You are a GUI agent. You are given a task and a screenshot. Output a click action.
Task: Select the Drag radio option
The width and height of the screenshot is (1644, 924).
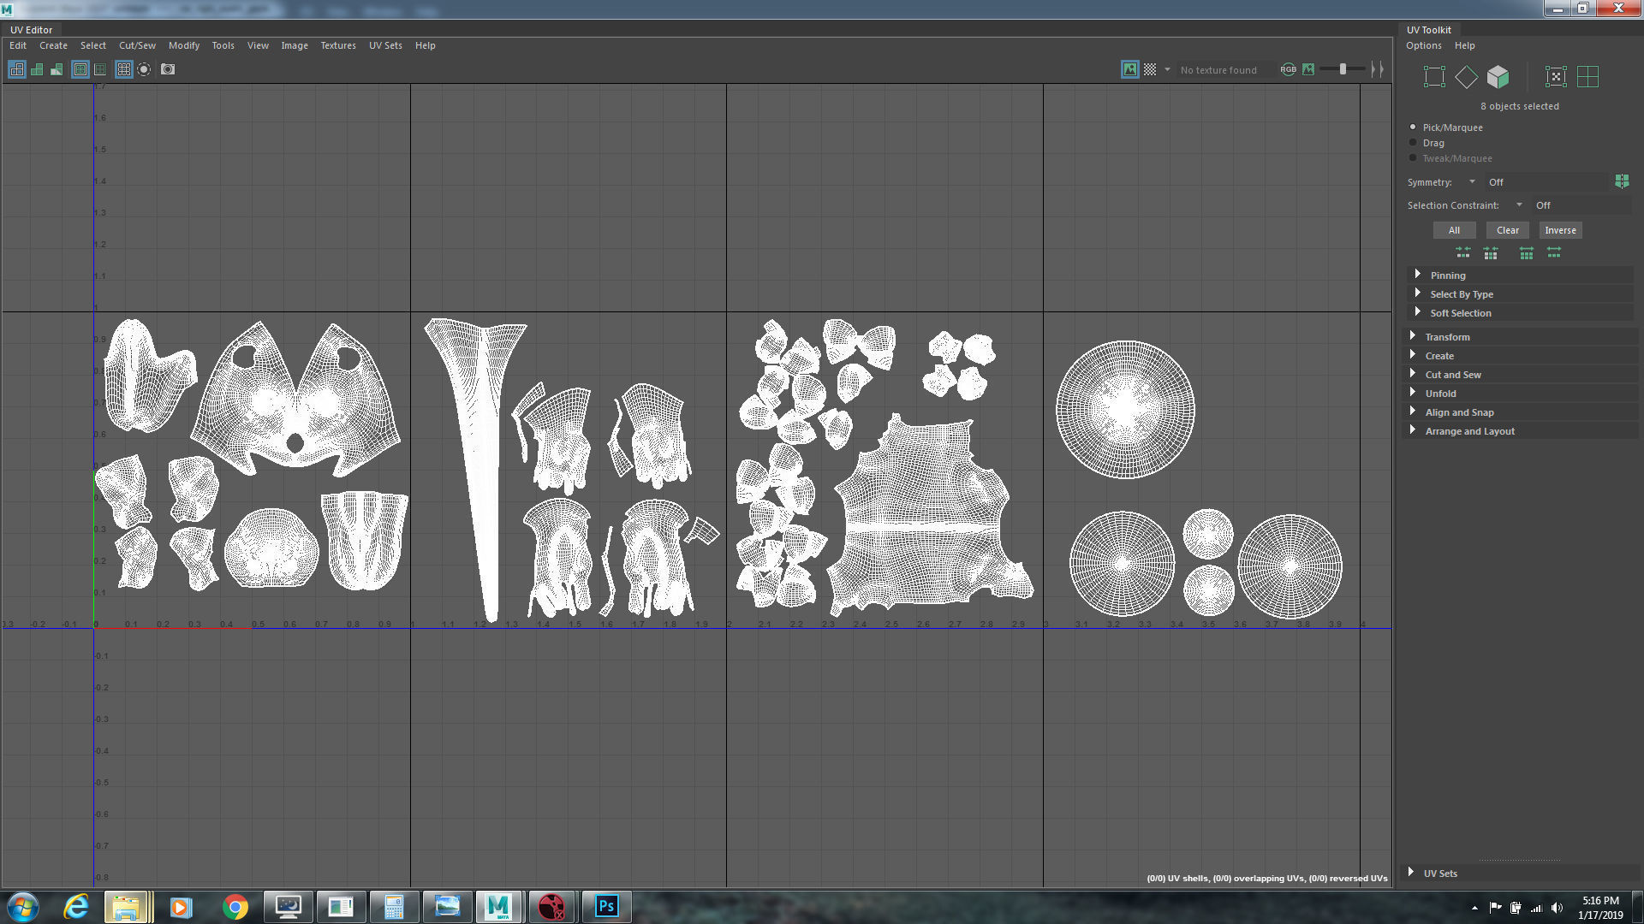click(1413, 143)
